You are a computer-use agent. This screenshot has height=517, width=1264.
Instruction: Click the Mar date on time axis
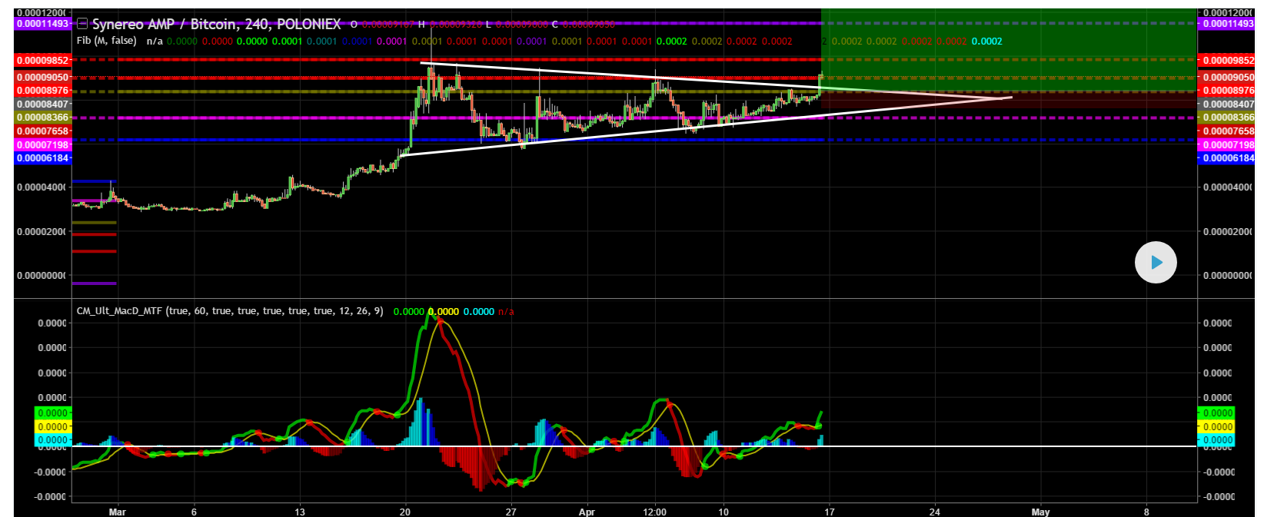click(x=117, y=512)
